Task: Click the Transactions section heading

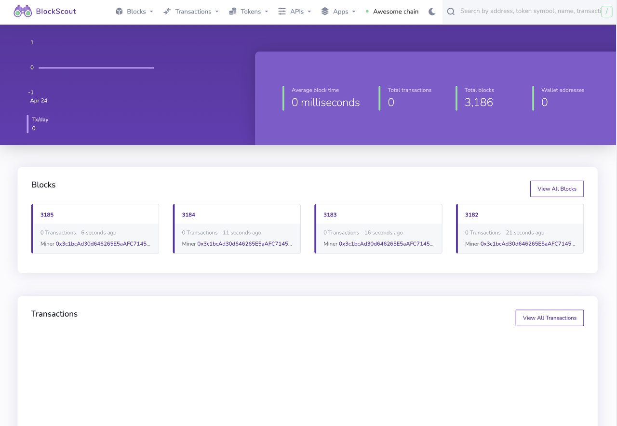Action: tap(54, 314)
